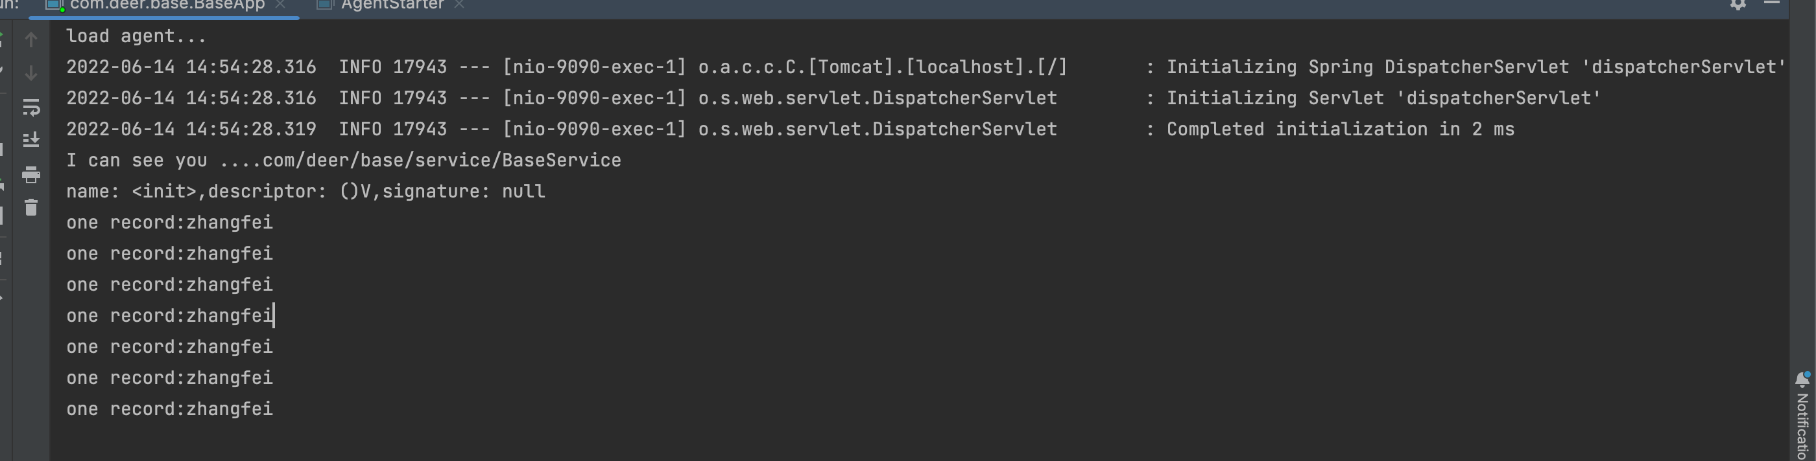Click the last 'one record:zhangfei' line
This screenshot has width=1816, height=461.
click(x=169, y=409)
